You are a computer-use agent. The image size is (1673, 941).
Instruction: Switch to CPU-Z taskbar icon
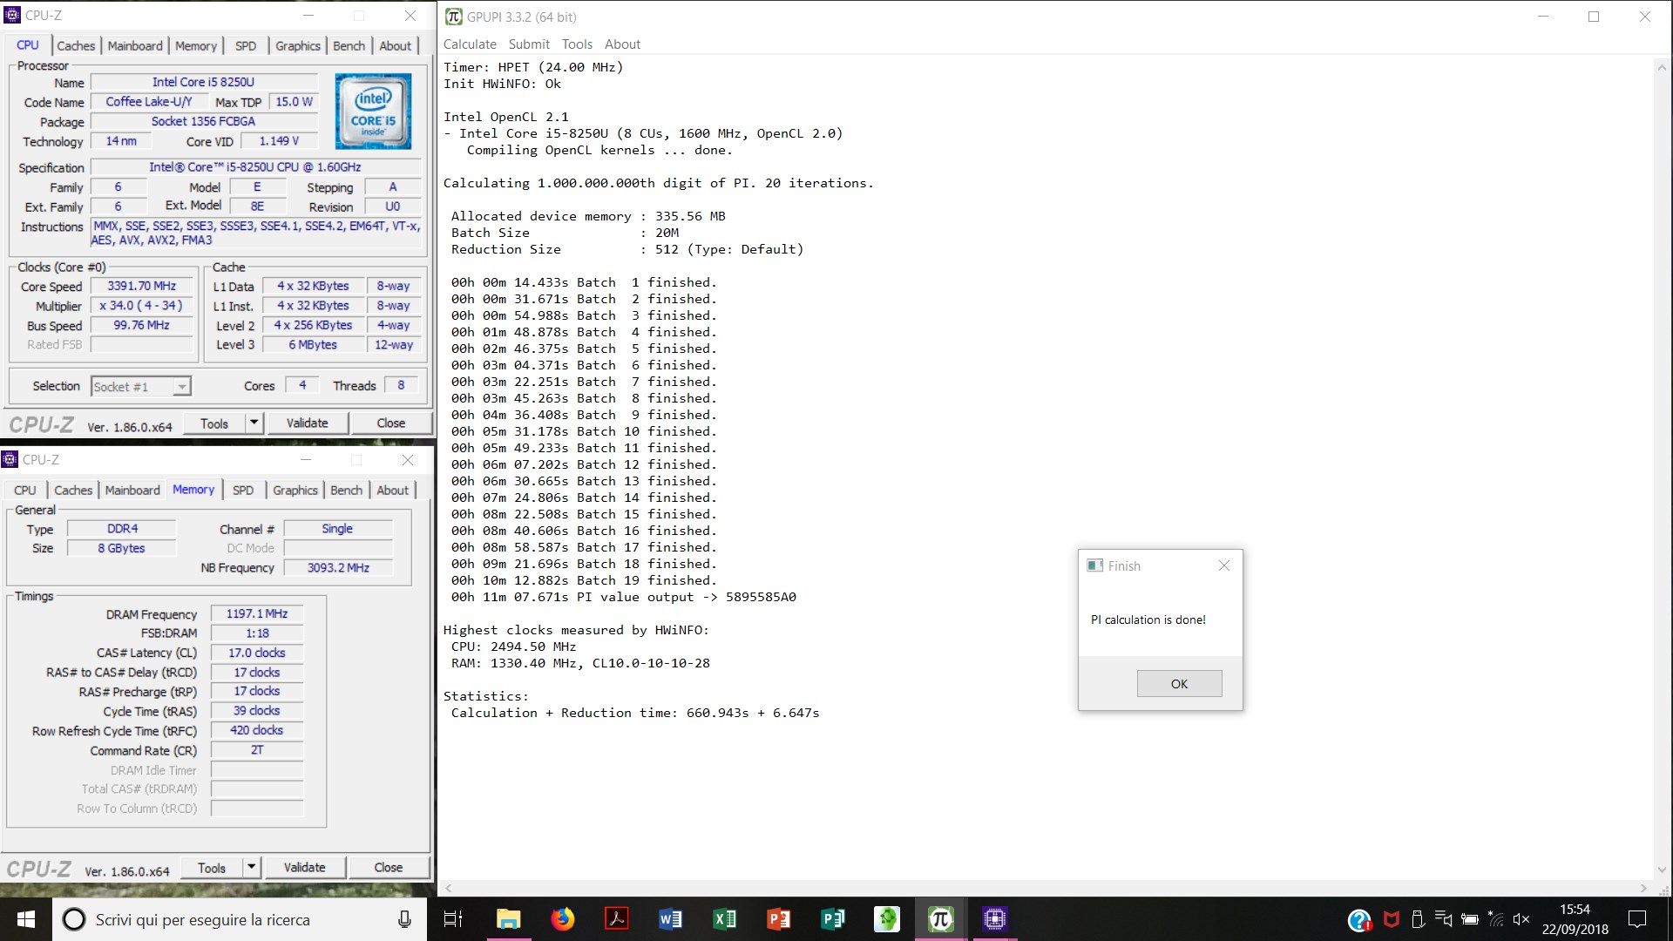(994, 919)
